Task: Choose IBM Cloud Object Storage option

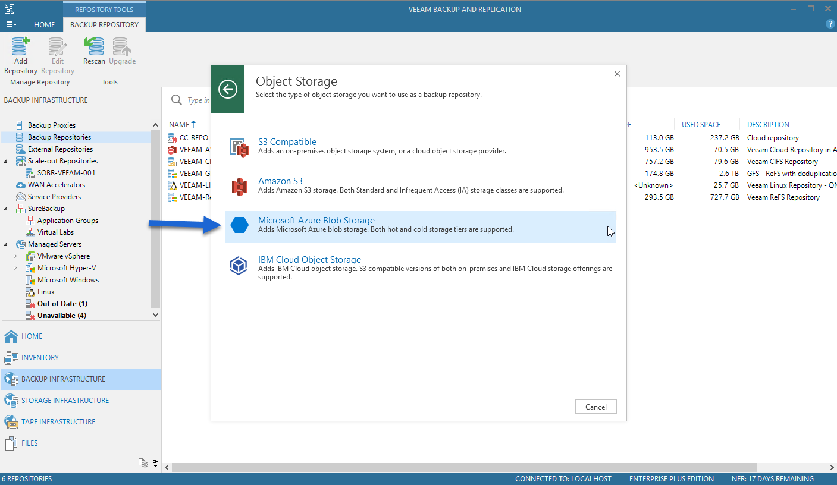Action: click(421, 268)
